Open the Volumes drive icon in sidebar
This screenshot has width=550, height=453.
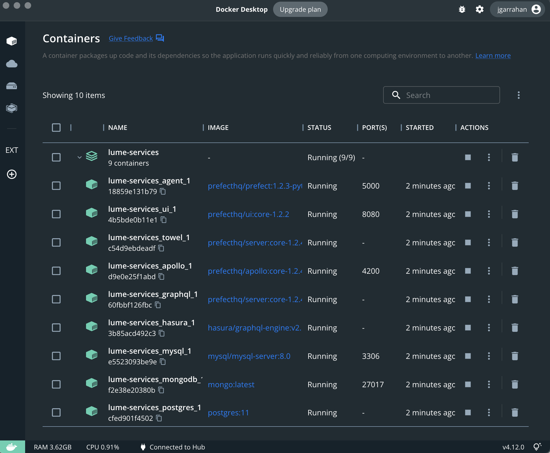point(12,86)
